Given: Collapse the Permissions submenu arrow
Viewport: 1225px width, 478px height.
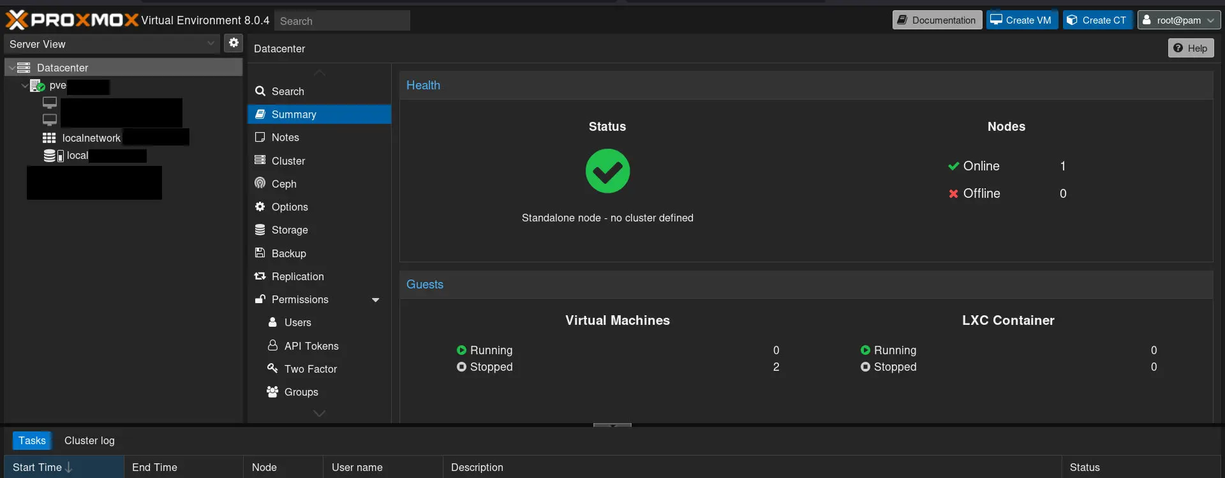Looking at the screenshot, I should point(375,300).
